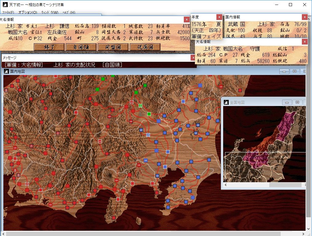
Task: Click 左兵衛佐 rank text
Action: pyautogui.click(x=57, y=32)
